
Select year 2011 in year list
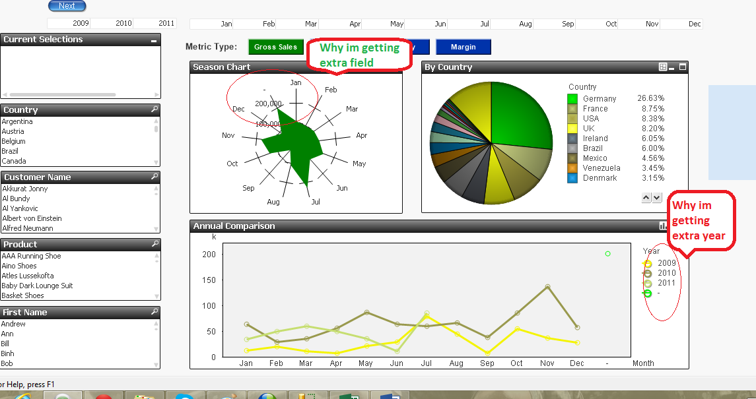coord(155,23)
